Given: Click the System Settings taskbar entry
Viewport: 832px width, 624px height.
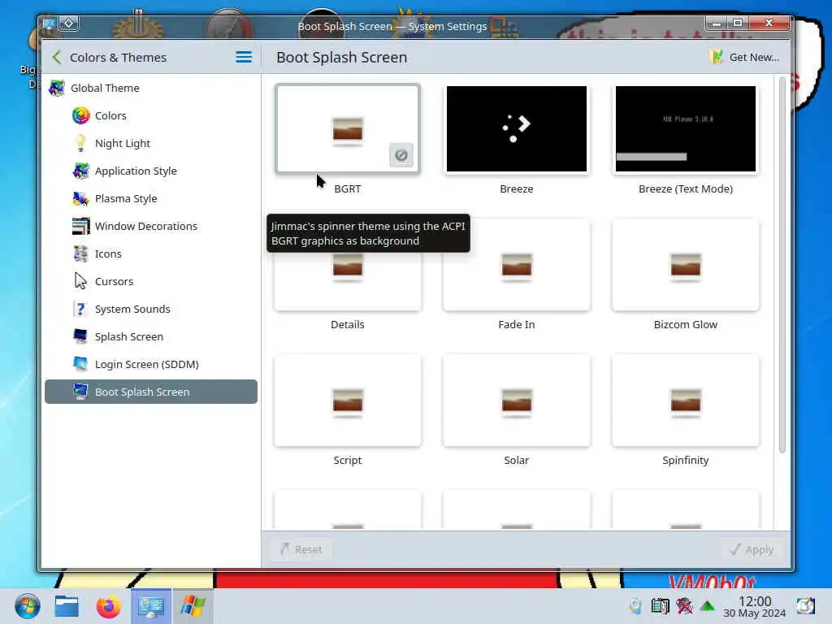Looking at the screenshot, I should pyautogui.click(x=150, y=606).
